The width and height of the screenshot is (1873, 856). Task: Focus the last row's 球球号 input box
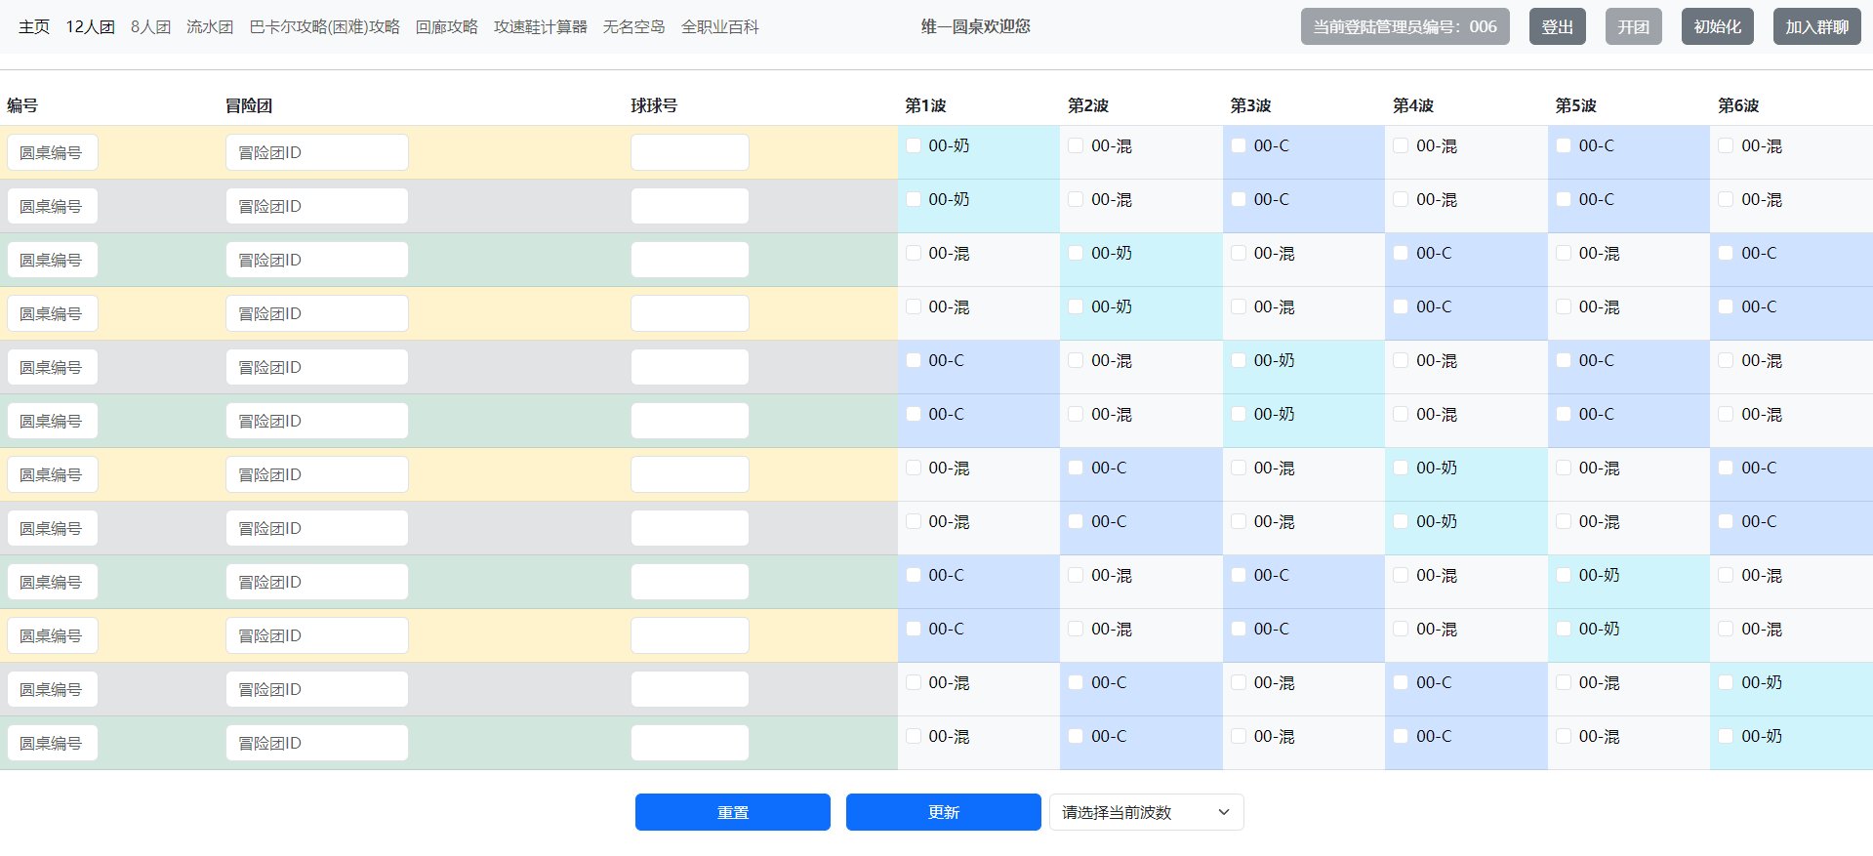click(x=690, y=743)
